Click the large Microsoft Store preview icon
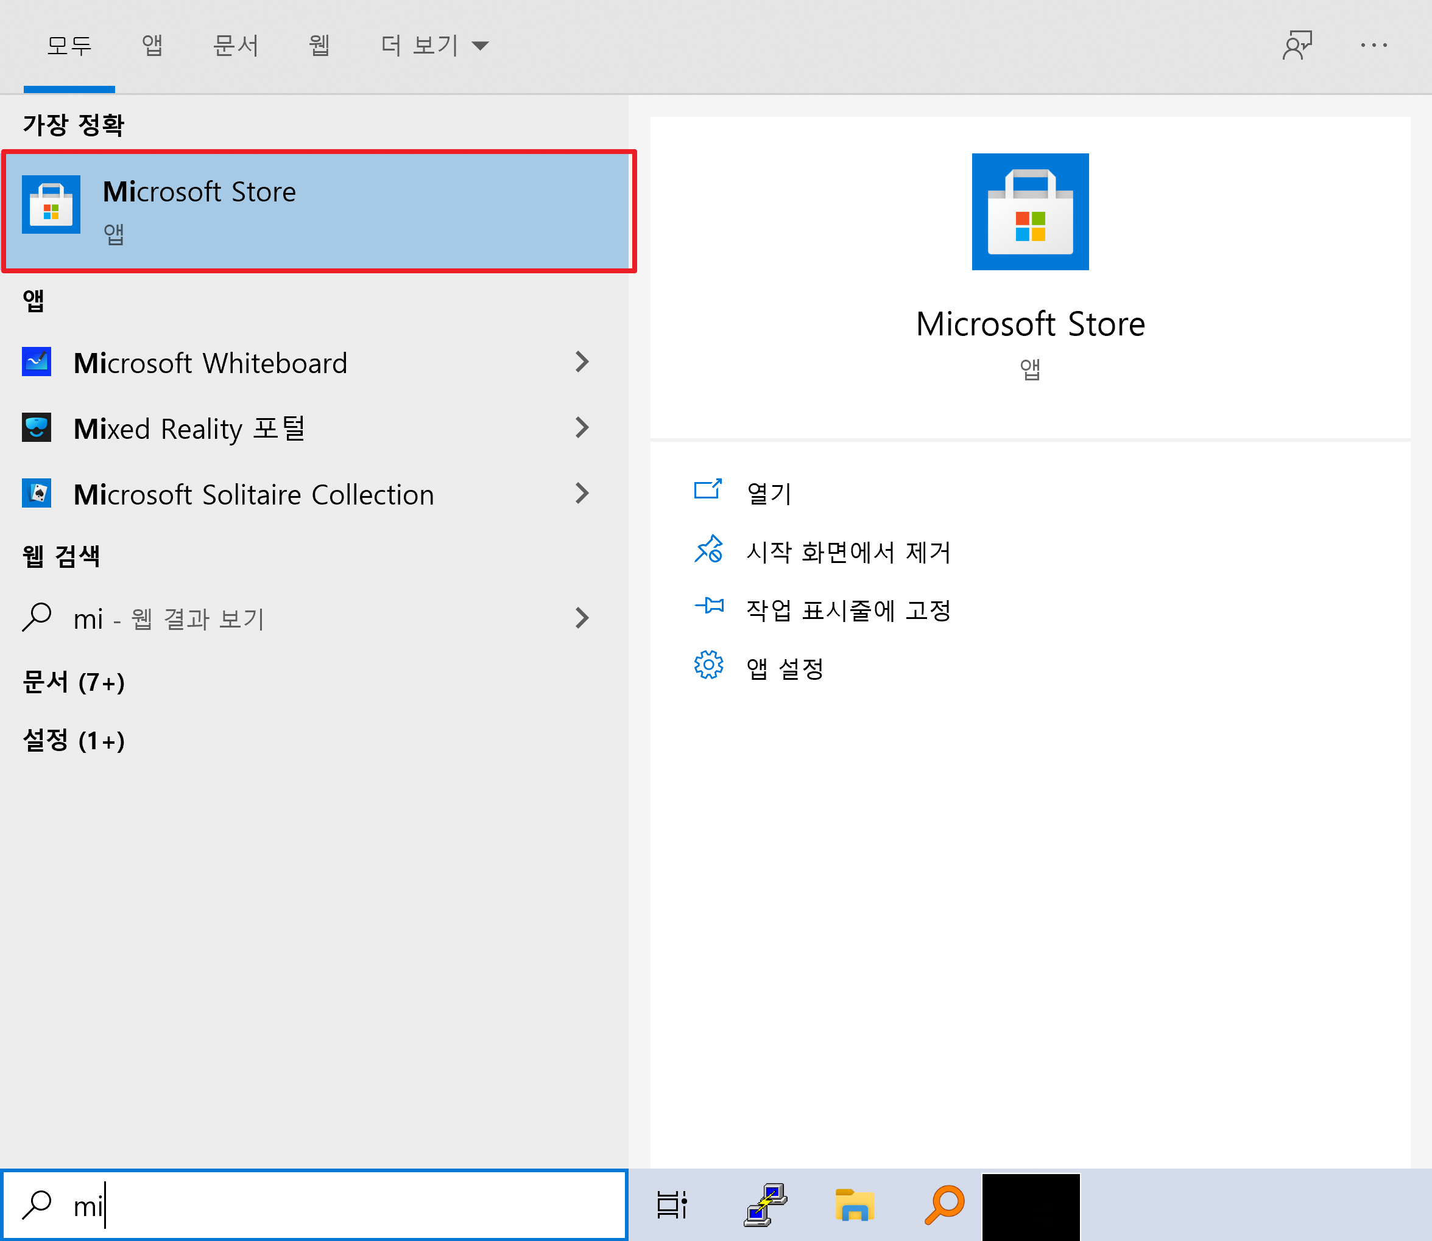Image resolution: width=1432 pixels, height=1241 pixels. pyautogui.click(x=1029, y=212)
